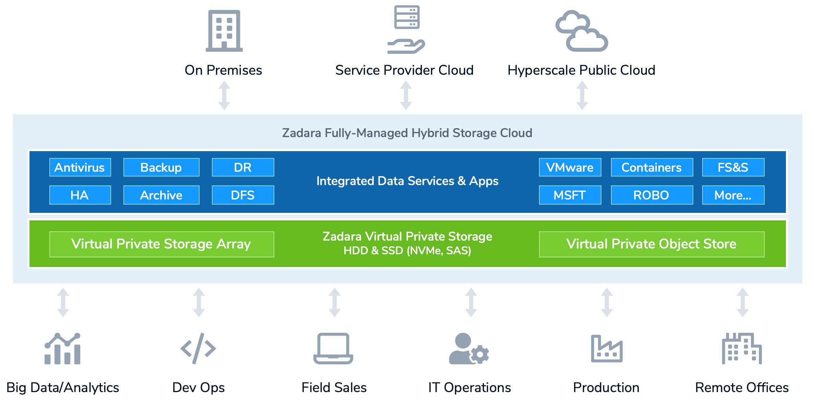Click the Dev Ops label

199,388
